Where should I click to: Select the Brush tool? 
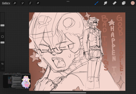click(96, 3)
